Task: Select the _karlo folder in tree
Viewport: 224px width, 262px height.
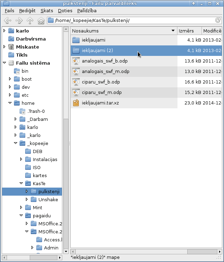Action: [34, 135]
